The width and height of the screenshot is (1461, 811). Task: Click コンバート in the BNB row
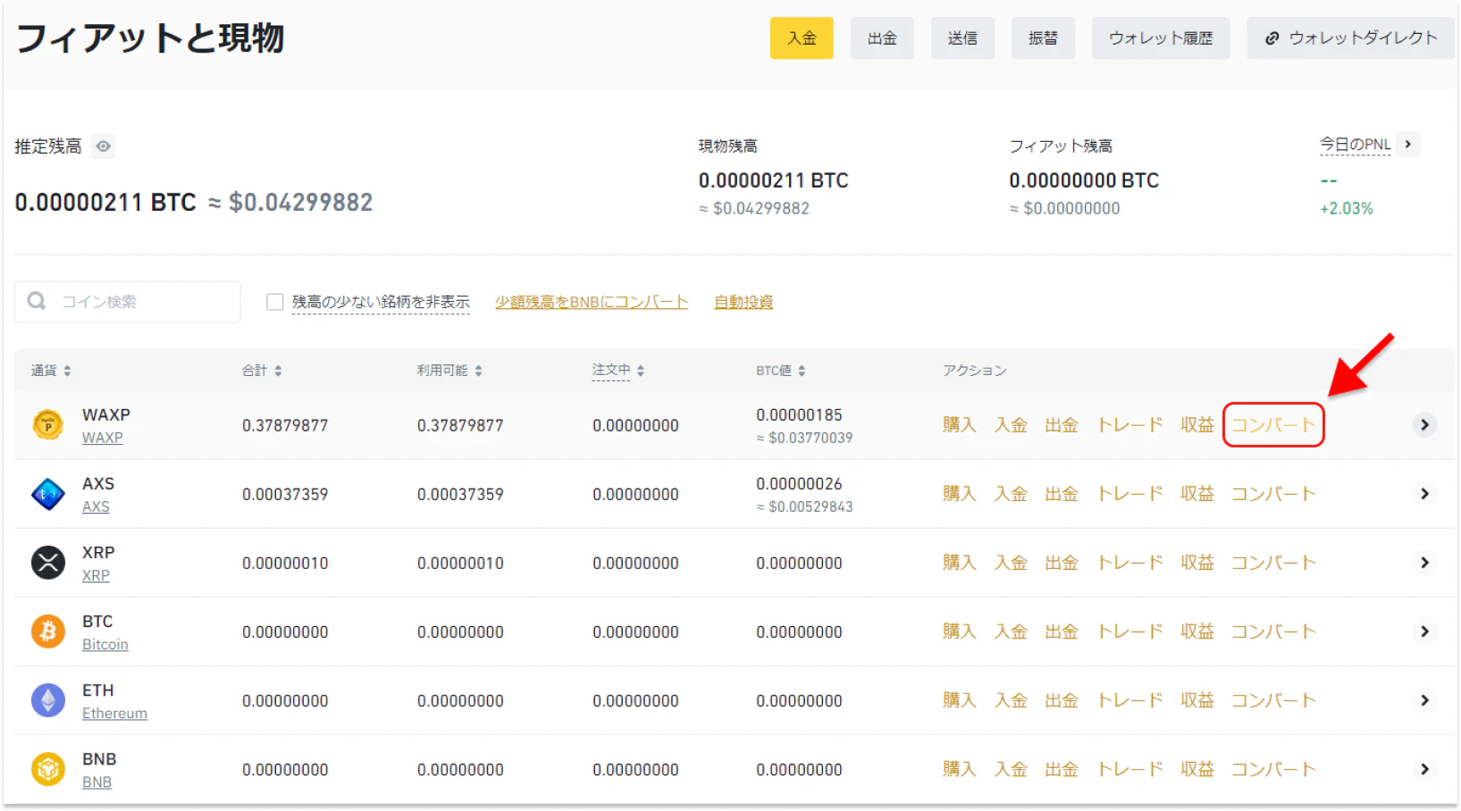[x=1273, y=769]
